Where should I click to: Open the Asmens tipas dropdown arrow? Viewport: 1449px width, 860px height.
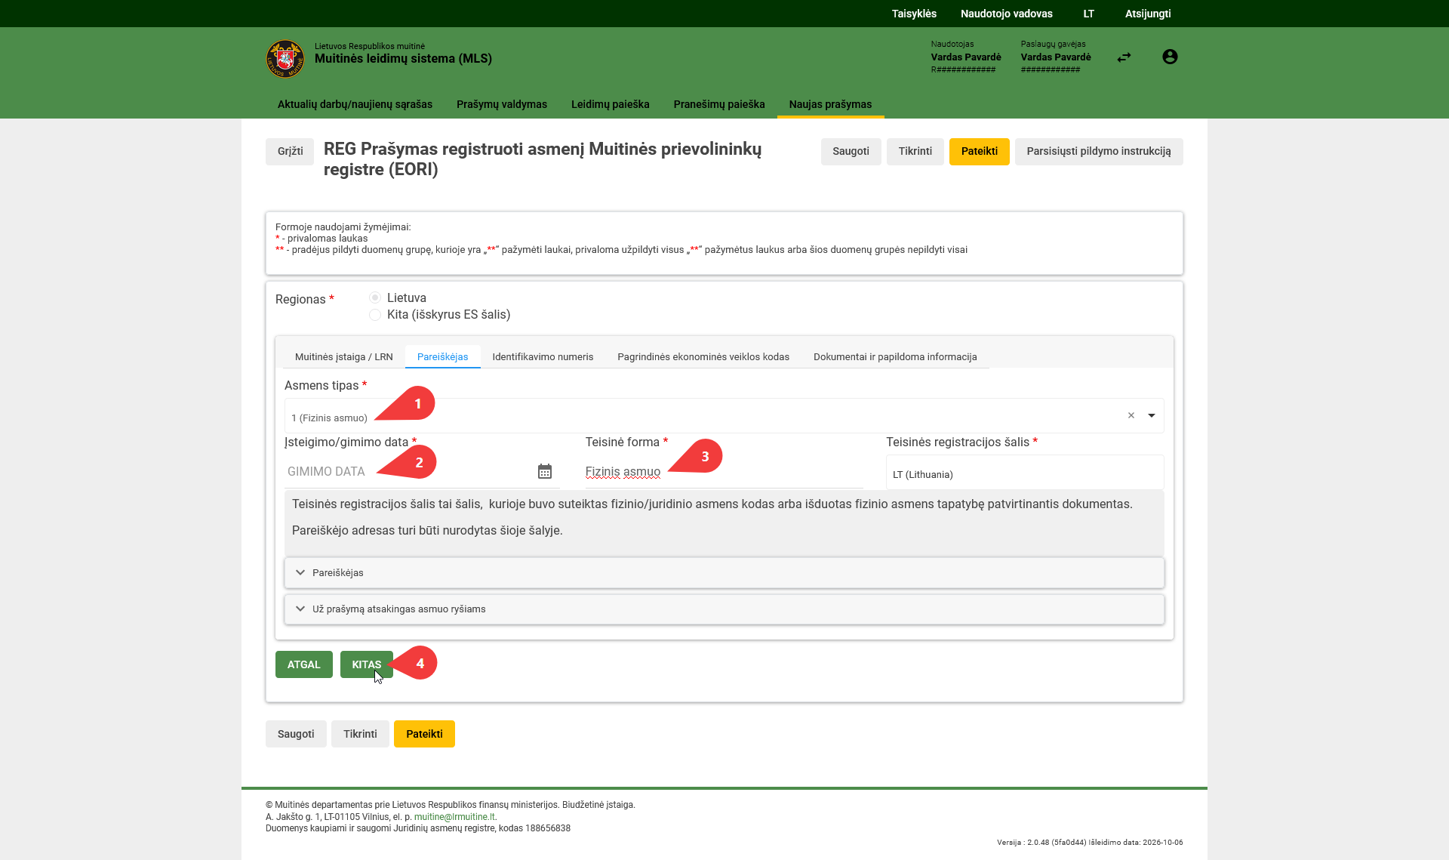click(x=1152, y=415)
